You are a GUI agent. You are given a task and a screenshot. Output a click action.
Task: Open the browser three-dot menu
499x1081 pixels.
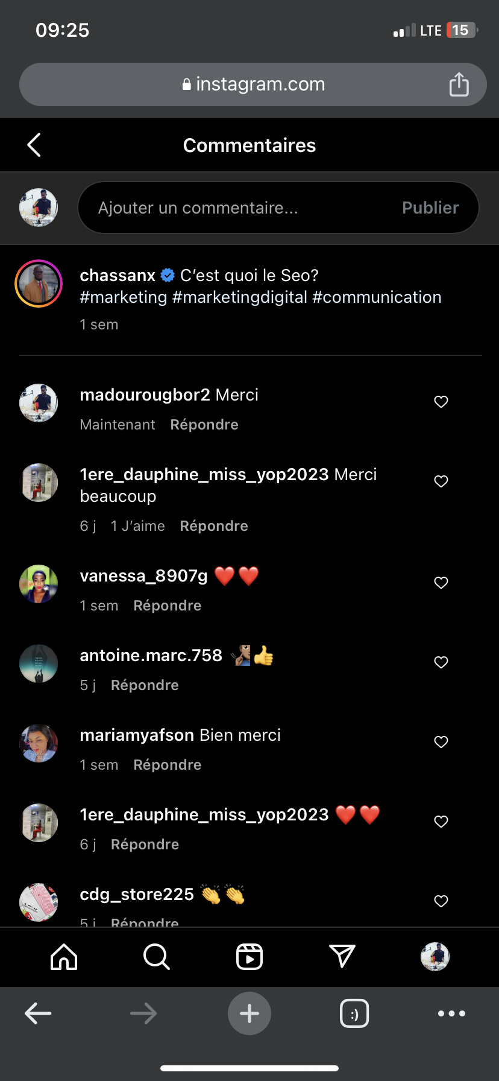coord(451,1013)
